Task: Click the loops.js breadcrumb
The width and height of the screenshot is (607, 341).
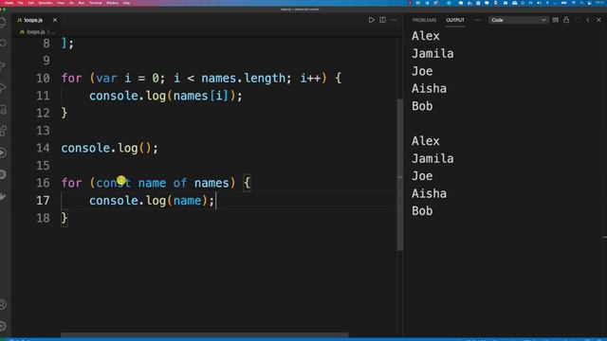Action: click(36, 32)
